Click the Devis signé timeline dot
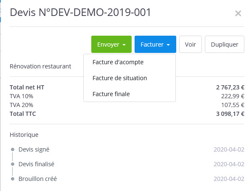 [13, 149]
